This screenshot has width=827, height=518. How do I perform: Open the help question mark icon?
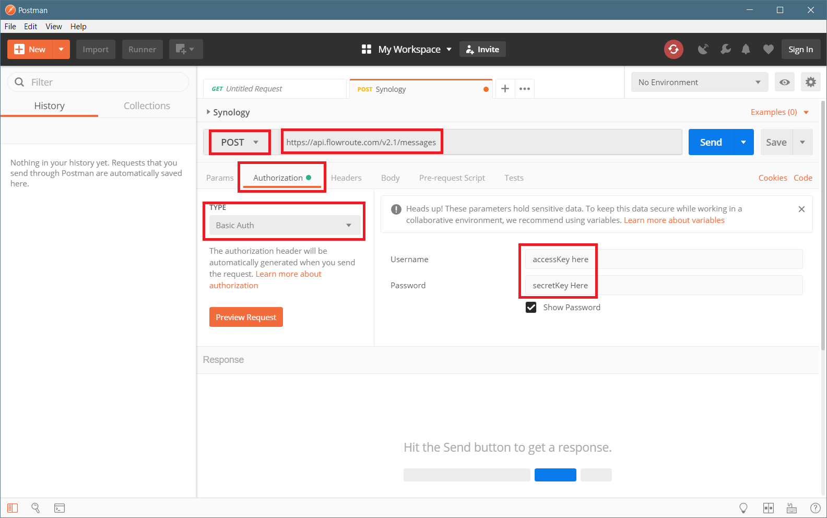click(x=815, y=508)
